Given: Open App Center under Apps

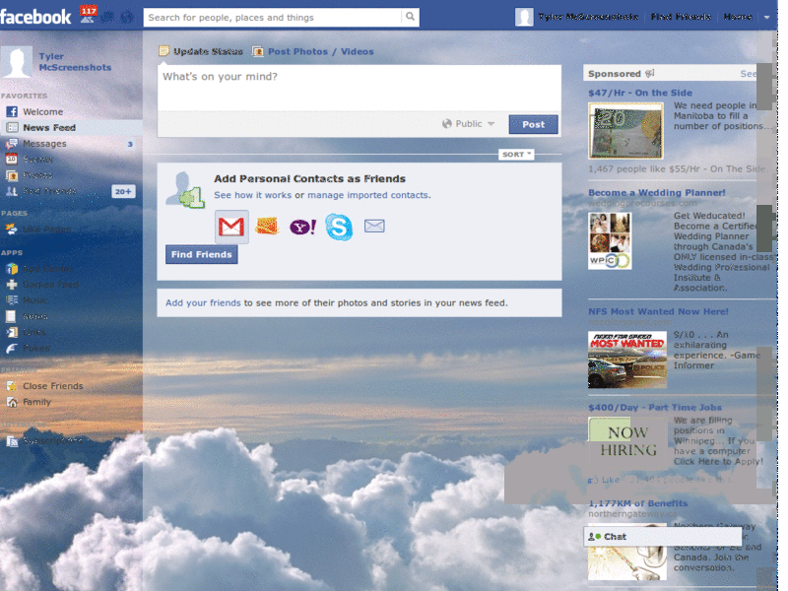Looking at the screenshot, I should pyautogui.click(x=47, y=269).
